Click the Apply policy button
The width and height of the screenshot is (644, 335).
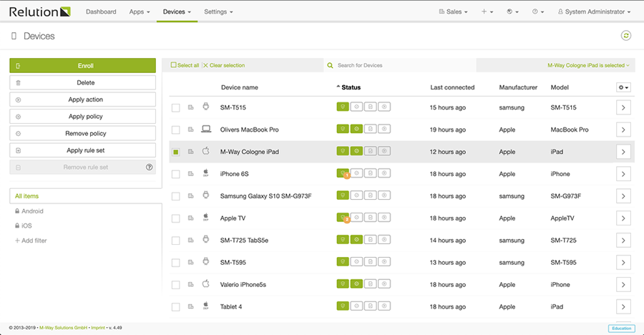pos(82,117)
